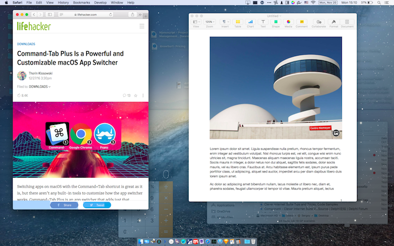
Task: Toggle the Safari sidebar button
Action: coord(50,15)
